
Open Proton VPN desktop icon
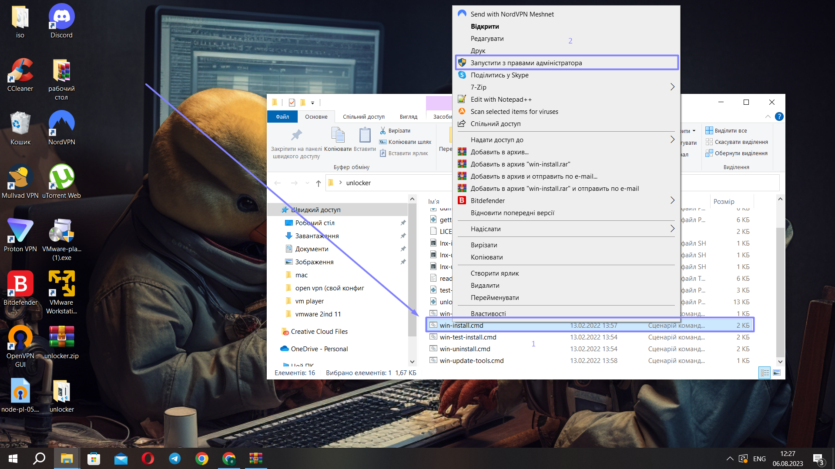pyautogui.click(x=20, y=235)
